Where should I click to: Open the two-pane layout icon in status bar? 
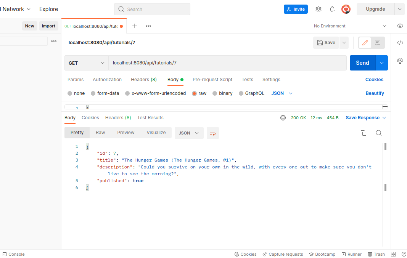tap(393, 254)
